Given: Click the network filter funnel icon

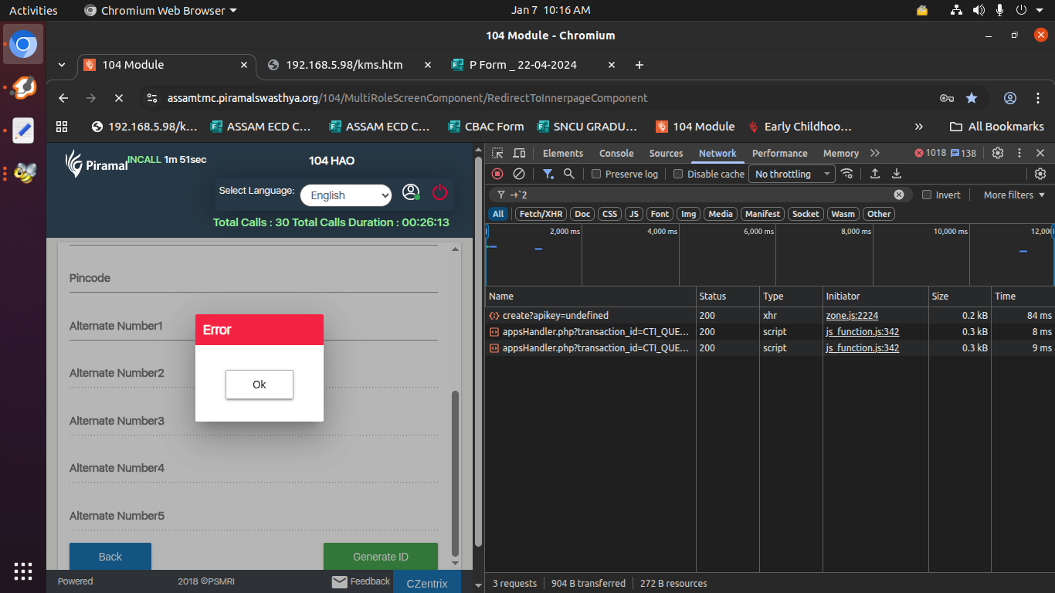Looking at the screenshot, I should coord(548,174).
